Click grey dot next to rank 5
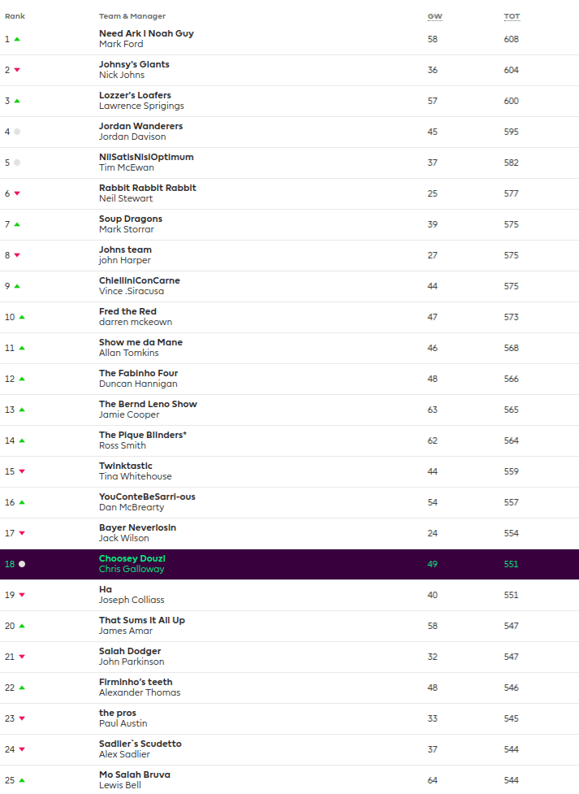579x794 pixels. pos(17,163)
